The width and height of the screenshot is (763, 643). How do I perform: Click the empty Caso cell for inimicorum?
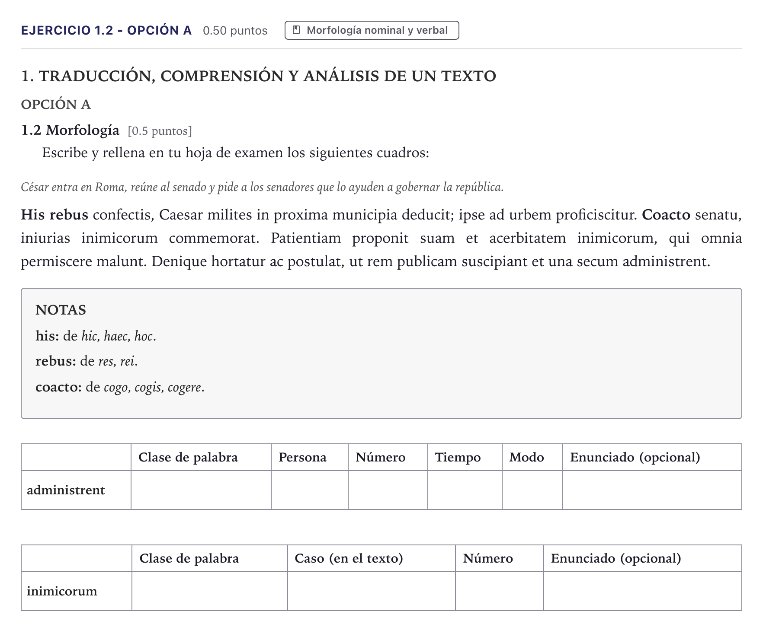[x=372, y=591]
